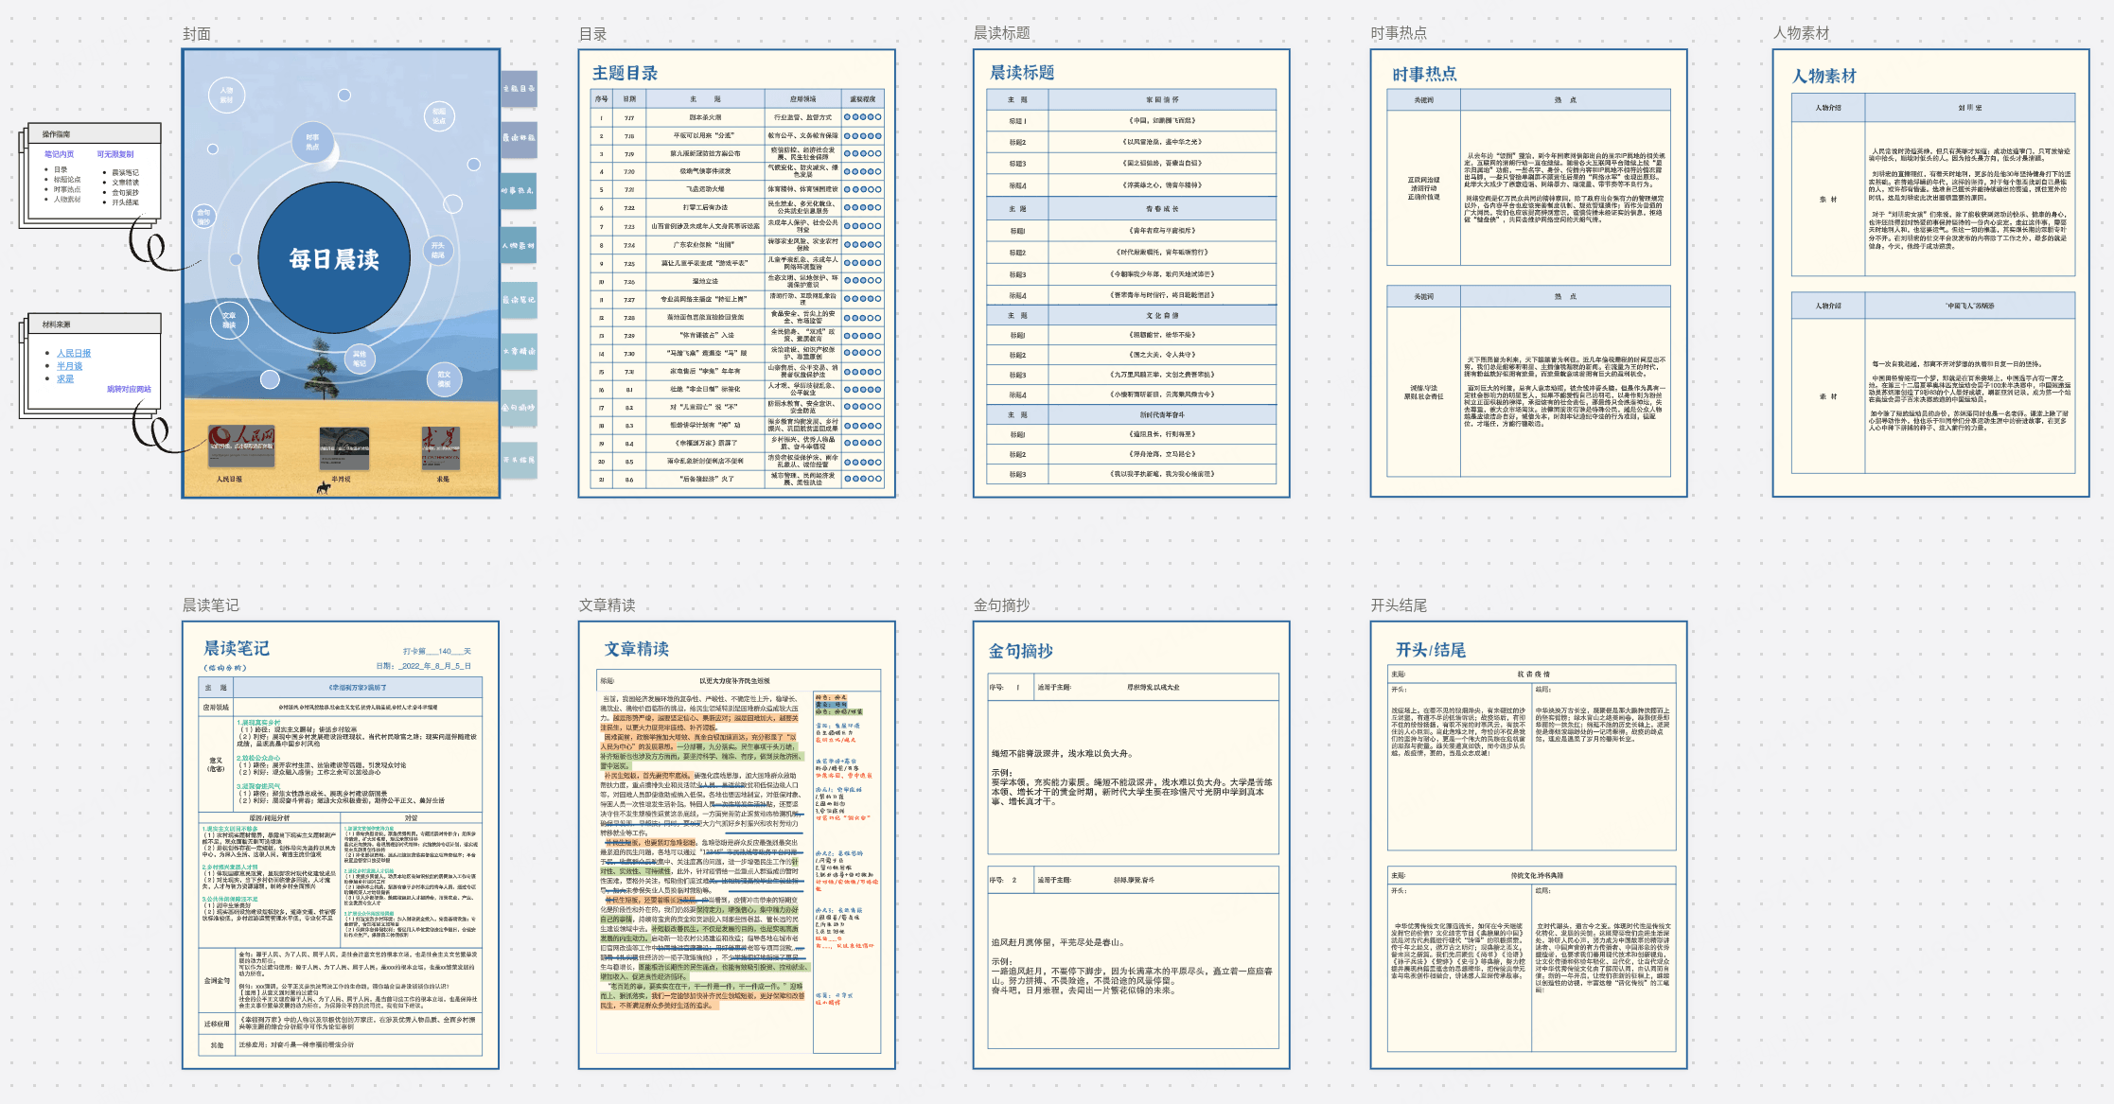The width and height of the screenshot is (2114, 1104).
Task: Click the 金句摘抄 bubble on the cover
Action: [x=203, y=218]
